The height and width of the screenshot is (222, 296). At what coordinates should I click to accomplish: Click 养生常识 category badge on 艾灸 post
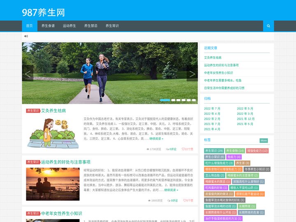(x=33, y=111)
